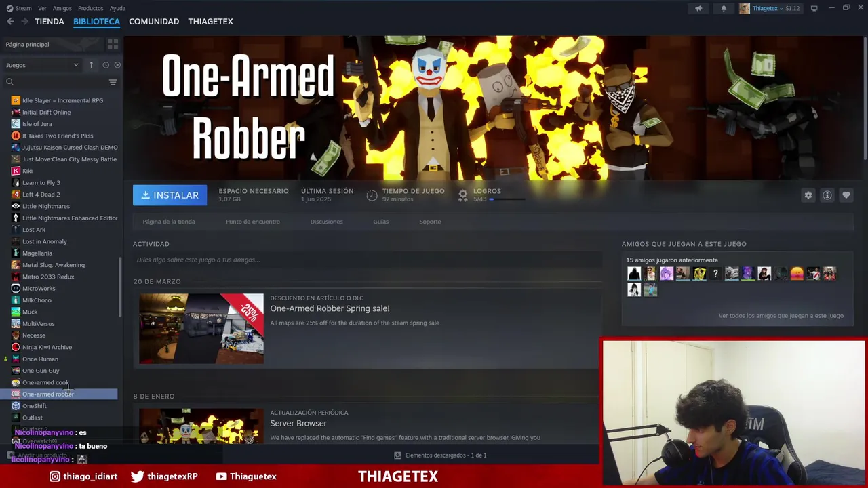Open the Productos menu
868x488 pixels.
tap(91, 8)
